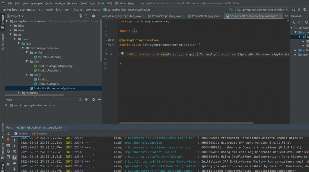The width and height of the screenshot is (309, 172).
Task: Stop the running application with red square
Action: (x=8, y=139)
